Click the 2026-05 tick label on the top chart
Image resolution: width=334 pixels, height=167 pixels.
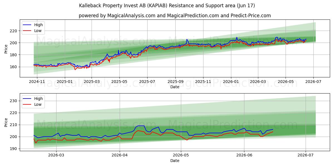[286, 82]
